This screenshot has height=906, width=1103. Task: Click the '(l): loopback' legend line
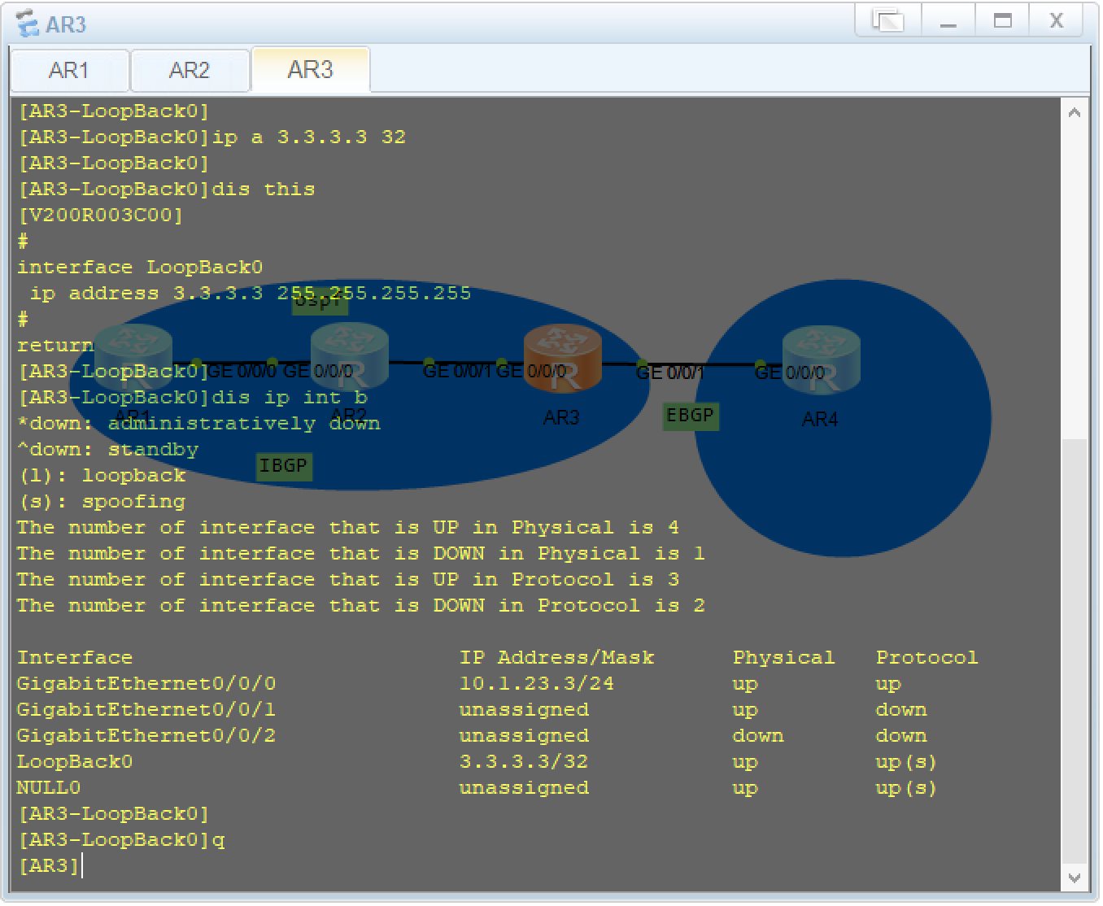pos(102,476)
